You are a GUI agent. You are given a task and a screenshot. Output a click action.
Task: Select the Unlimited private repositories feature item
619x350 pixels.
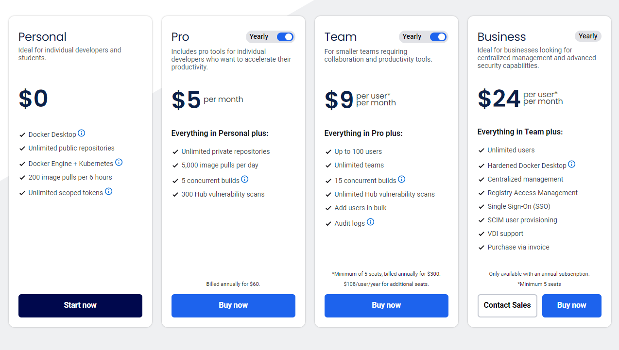point(225,151)
